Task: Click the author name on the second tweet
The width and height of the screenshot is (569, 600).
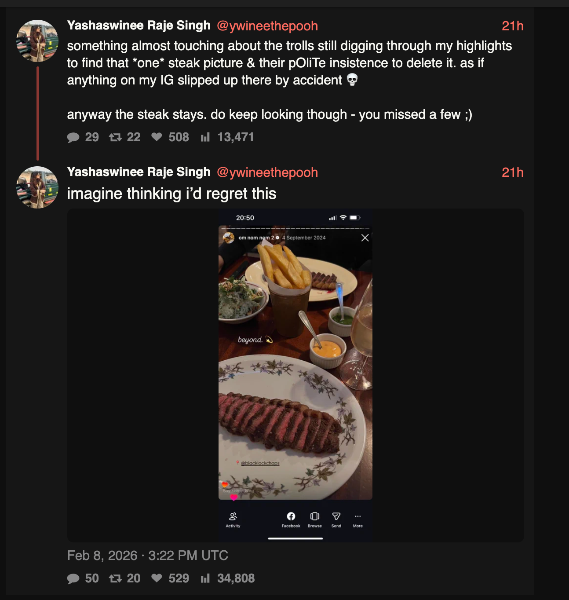Action: [139, 172]
